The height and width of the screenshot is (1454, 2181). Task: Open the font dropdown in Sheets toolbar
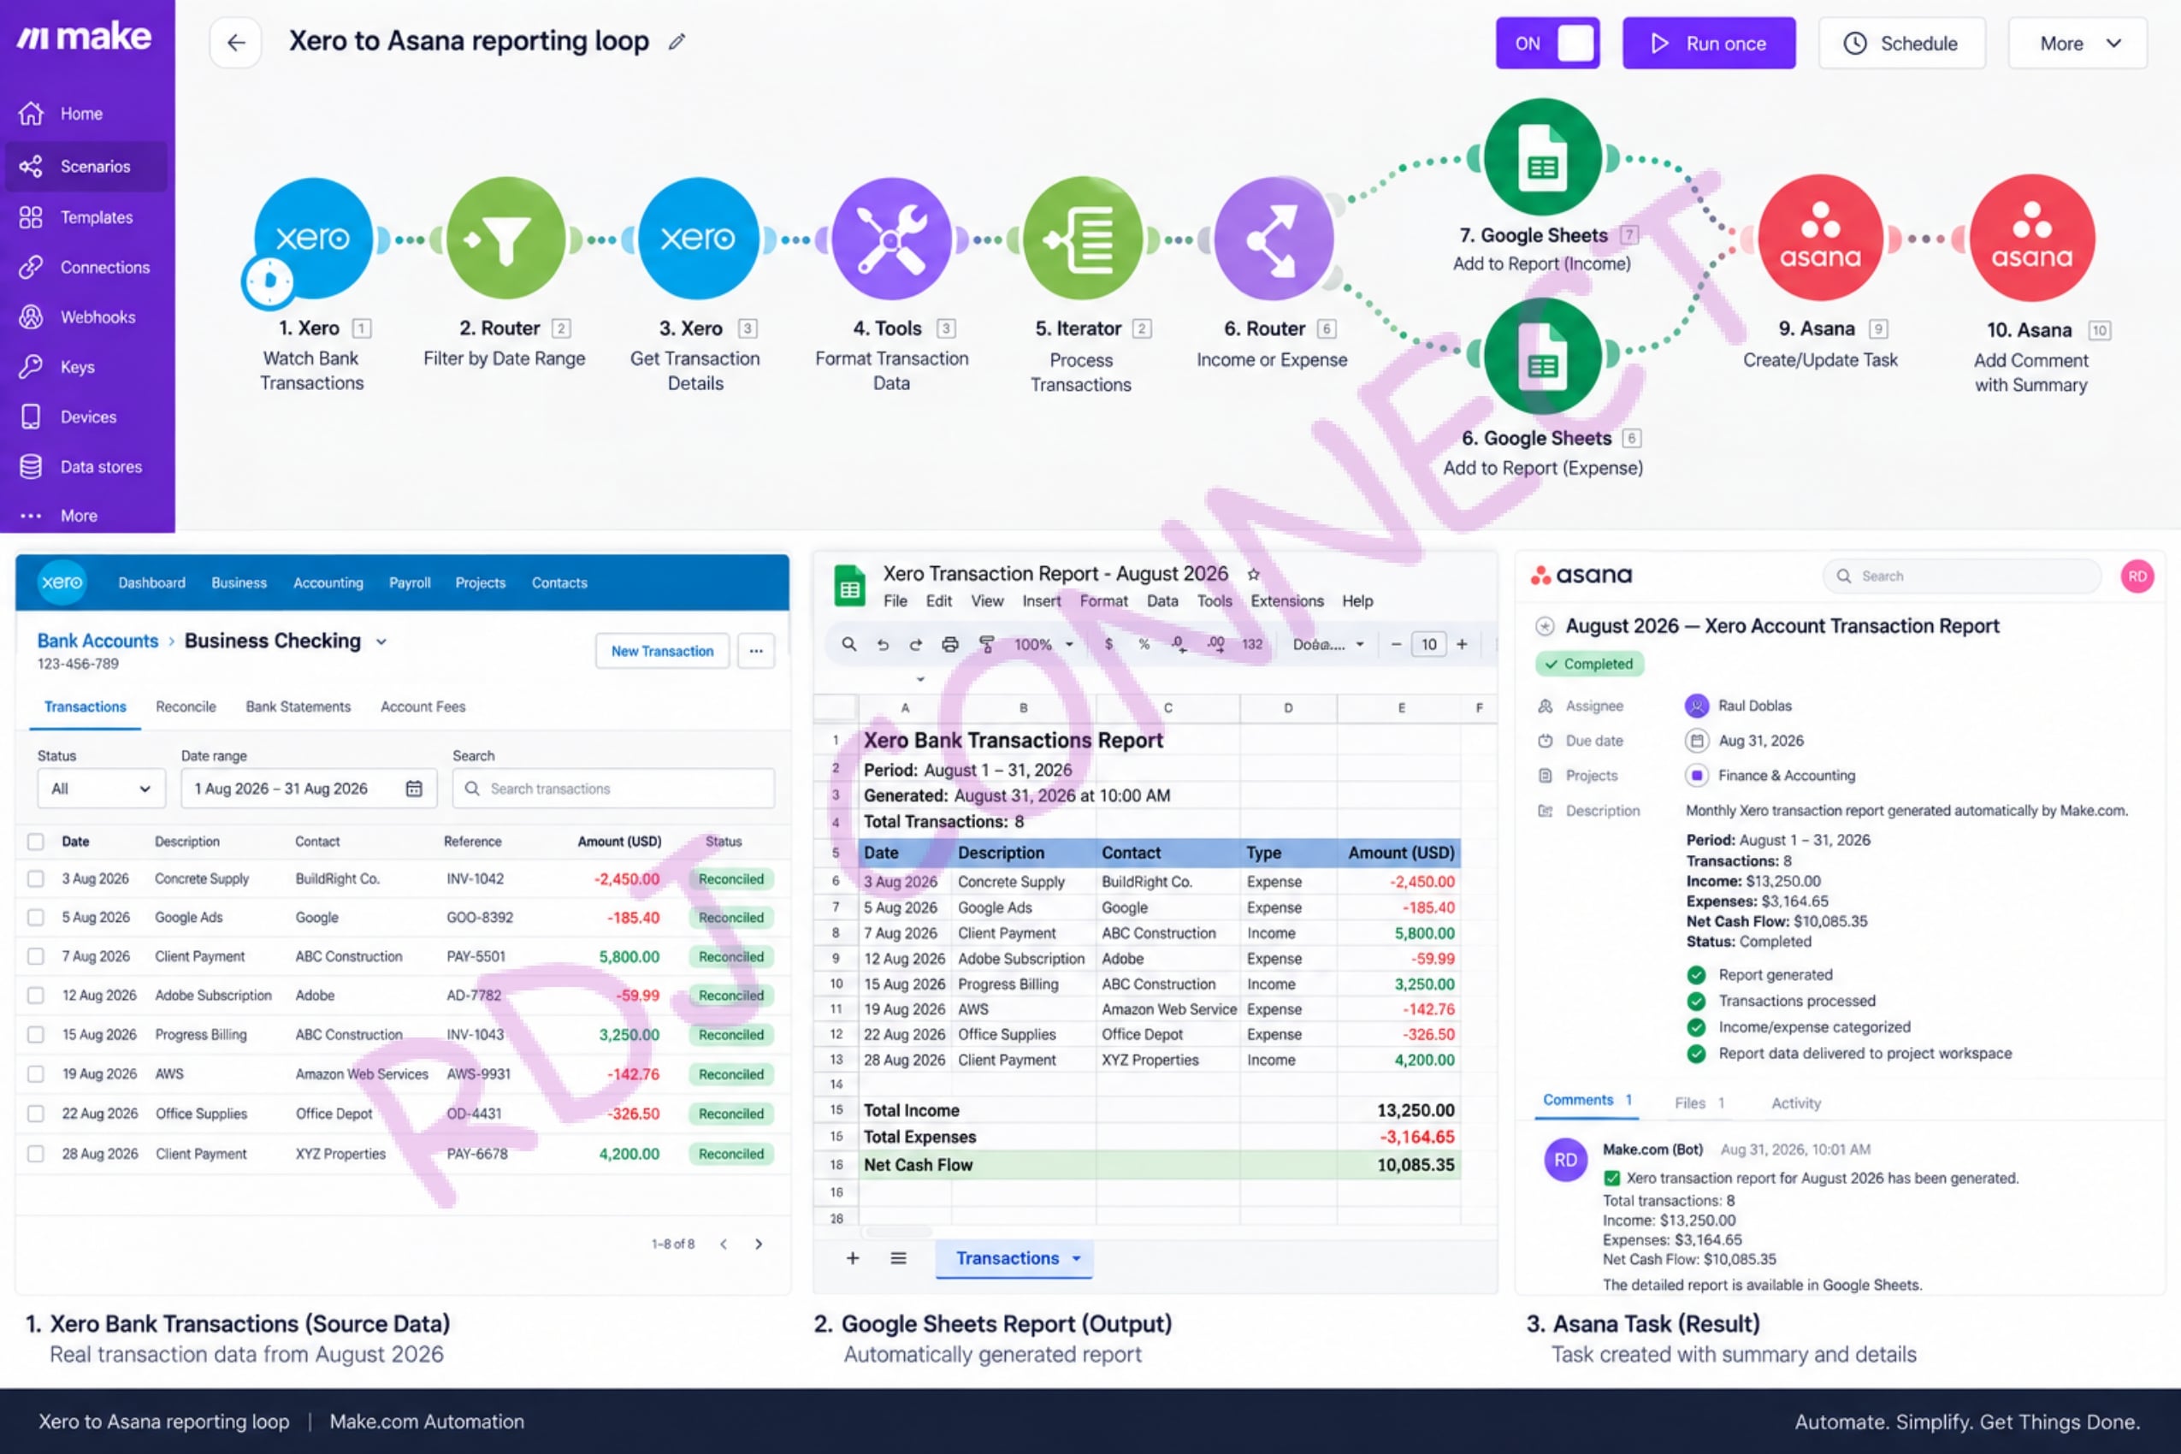pos(1329,645)
